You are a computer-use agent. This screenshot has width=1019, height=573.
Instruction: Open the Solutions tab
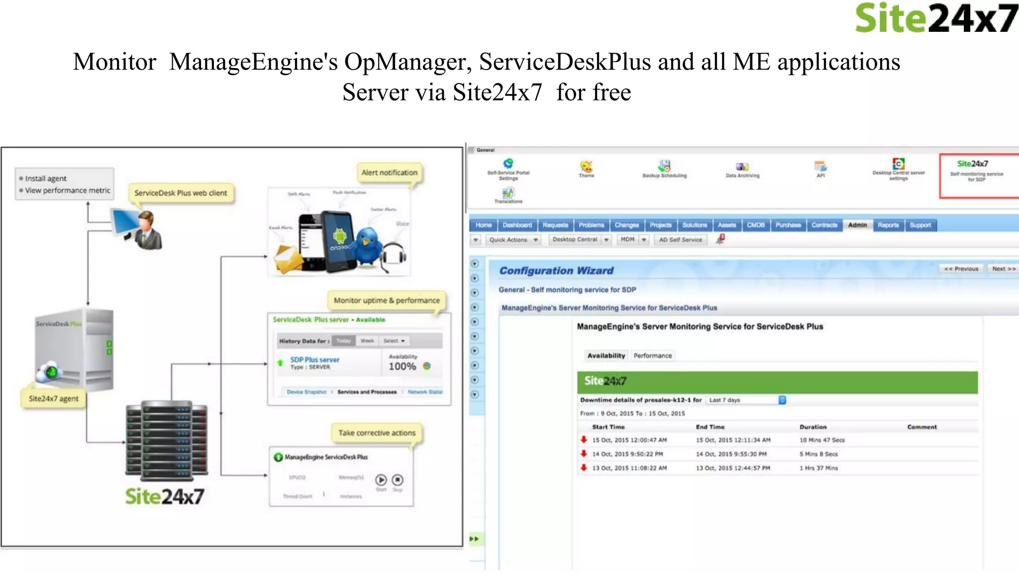[695, 225]
